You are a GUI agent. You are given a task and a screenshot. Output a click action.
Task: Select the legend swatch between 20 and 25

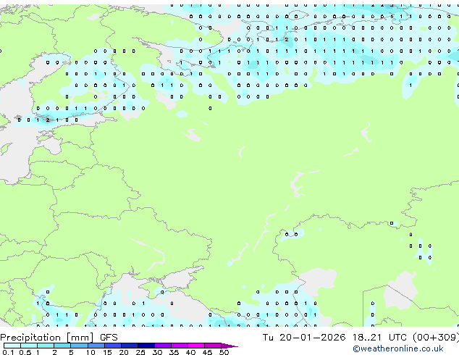click(x=129, y=346)
